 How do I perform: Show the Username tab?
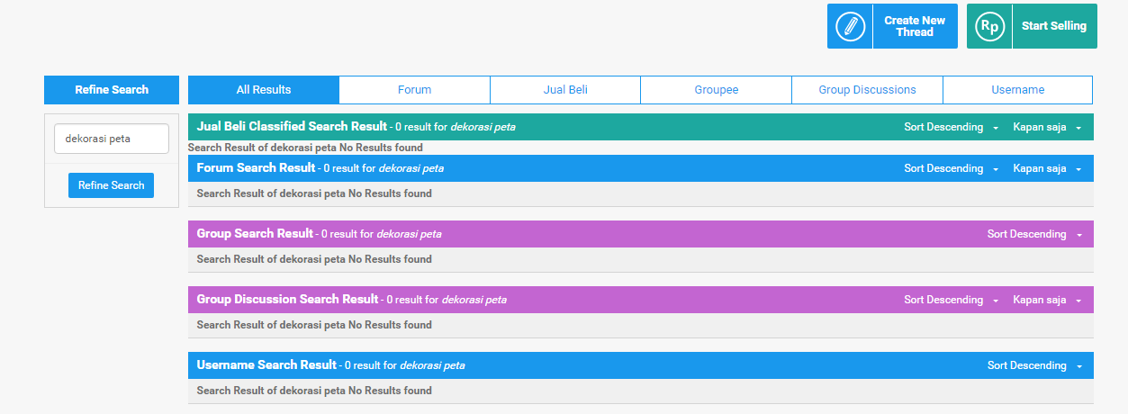click(x=1017, y=90)
